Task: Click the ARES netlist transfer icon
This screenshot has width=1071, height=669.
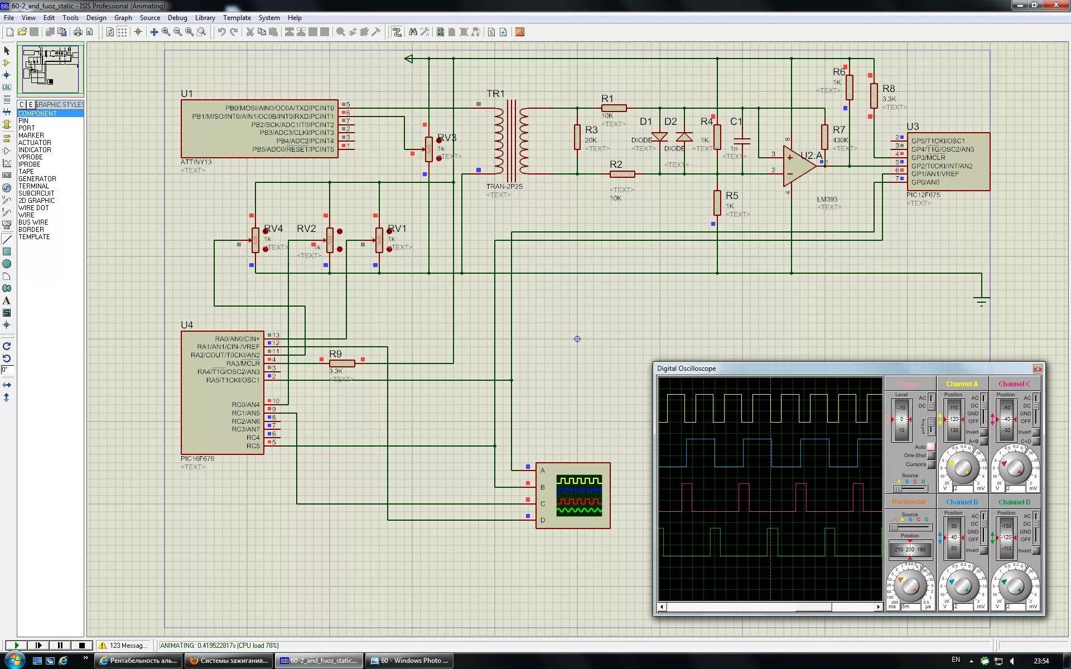Action: 519,32
